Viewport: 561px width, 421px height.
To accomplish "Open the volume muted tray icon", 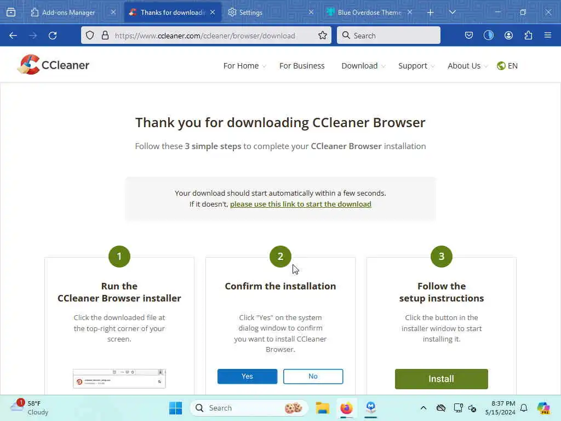I will tap(472, 408).
